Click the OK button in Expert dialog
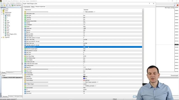Image resolution: width=179 pixels, height=100 pixels. (135, 97)
